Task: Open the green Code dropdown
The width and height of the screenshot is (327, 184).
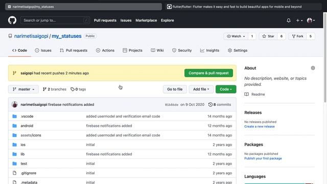Action: [x=226, y=89]
